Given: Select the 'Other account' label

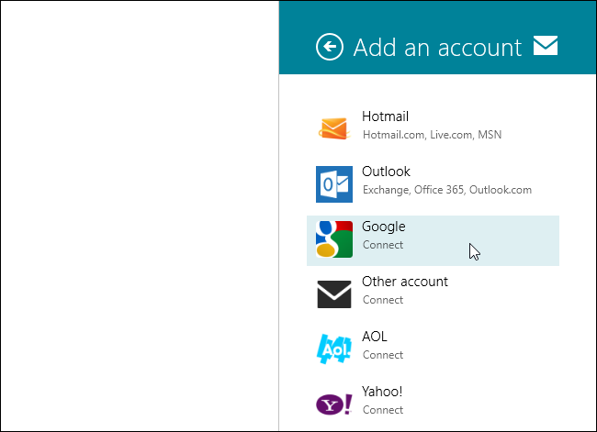Looking at the screenshot, I should tap(405, 282).
